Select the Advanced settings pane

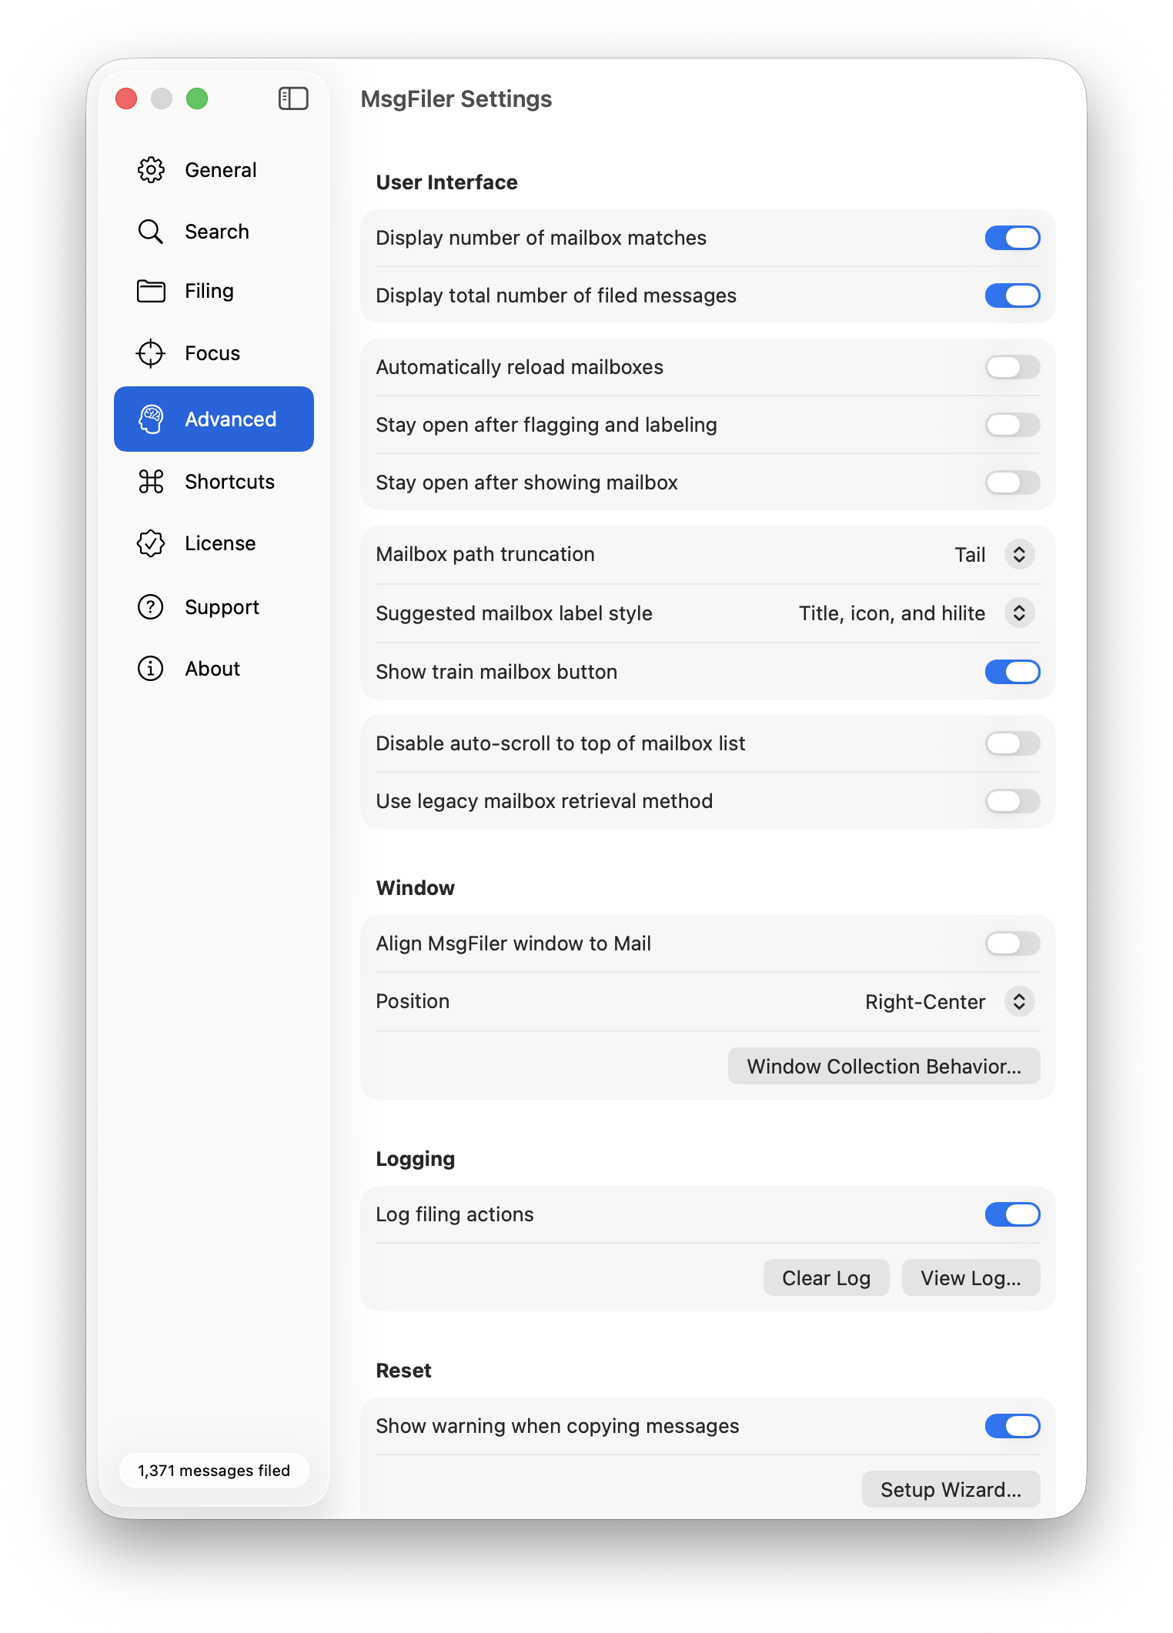coord(214,419)
